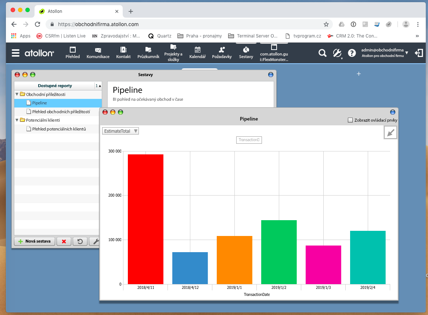428x315 pixels.
Task: Click the Nová sestava button
Action: (35, 241)
